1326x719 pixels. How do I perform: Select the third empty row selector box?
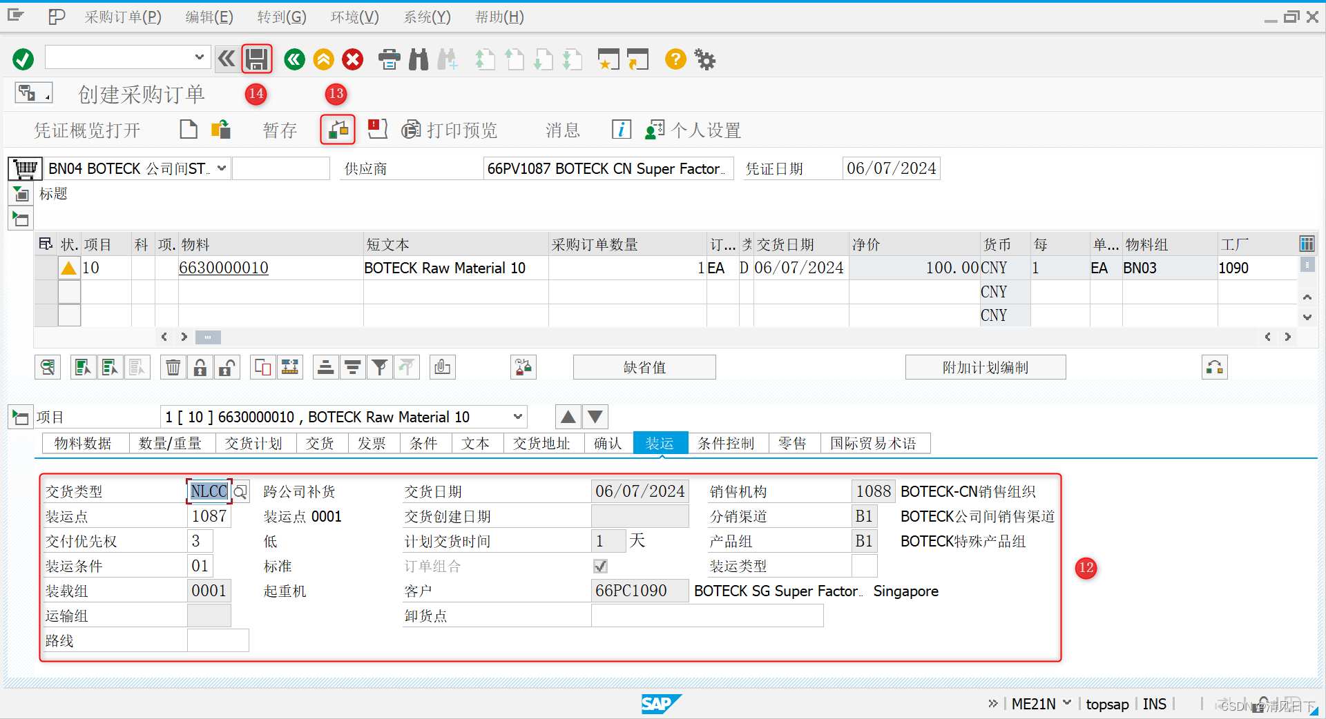click(69, 315)
